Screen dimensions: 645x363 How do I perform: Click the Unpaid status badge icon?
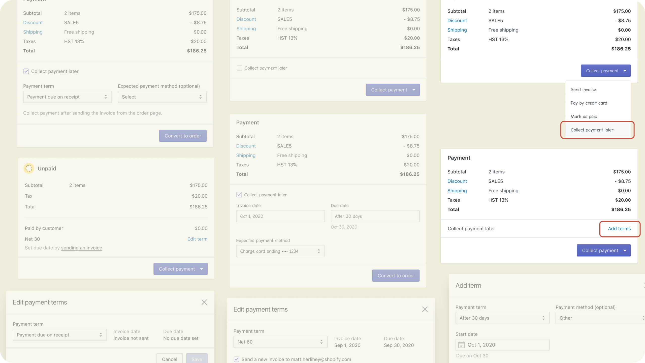(x=29, y=168)
